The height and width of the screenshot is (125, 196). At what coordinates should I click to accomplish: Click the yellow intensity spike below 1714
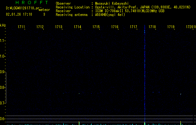coord(79,123)
